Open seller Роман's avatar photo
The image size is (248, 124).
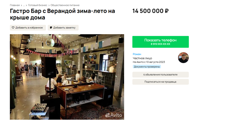[183, 58]
